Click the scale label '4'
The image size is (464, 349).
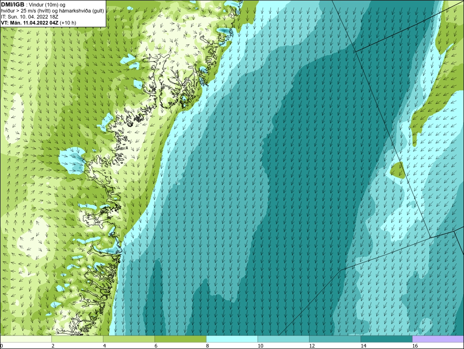(x=104, y=346)
